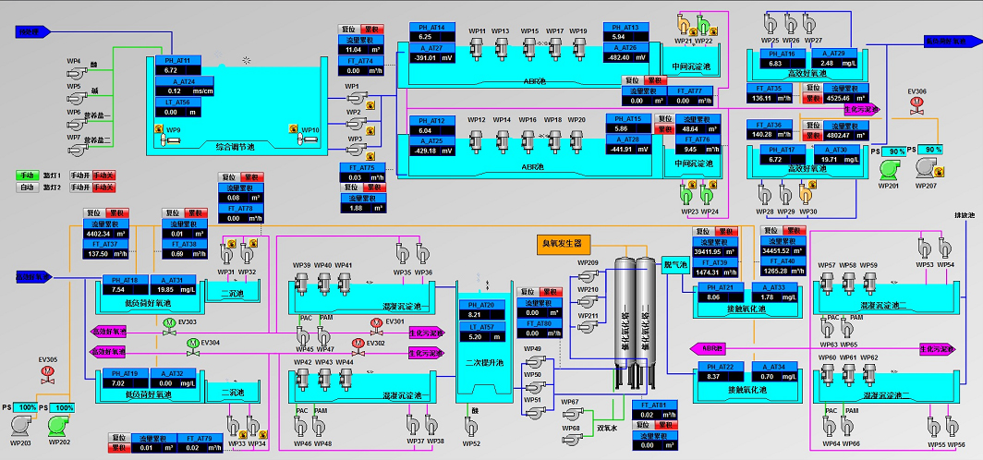Click the red motorized valve EV301
This screenshot has height=460, width=983.
tap(377, 326)
